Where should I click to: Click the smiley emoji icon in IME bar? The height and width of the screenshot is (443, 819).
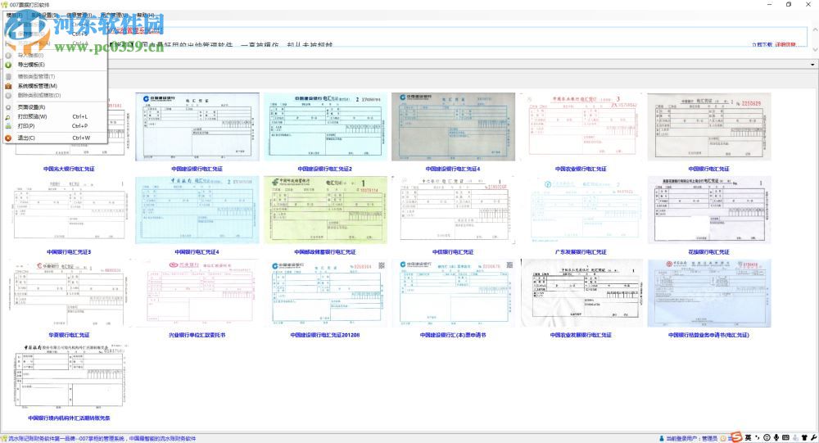[x=767, y=437]
